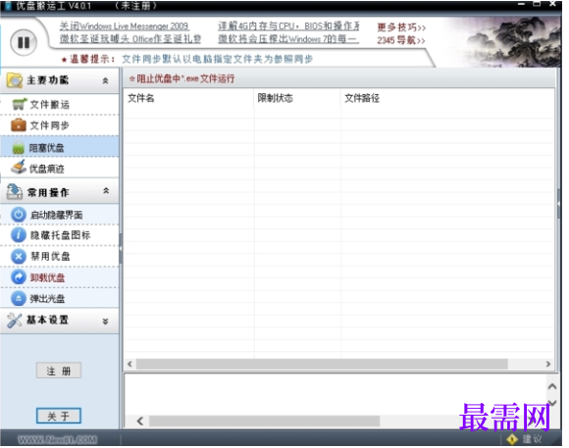Click the 主要功能 folder icon
Screen dimensions: 569x448
[x=15, y=80]
